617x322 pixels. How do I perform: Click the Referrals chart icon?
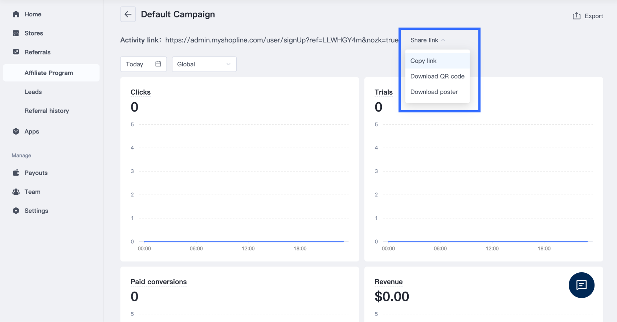click(16, 52)
